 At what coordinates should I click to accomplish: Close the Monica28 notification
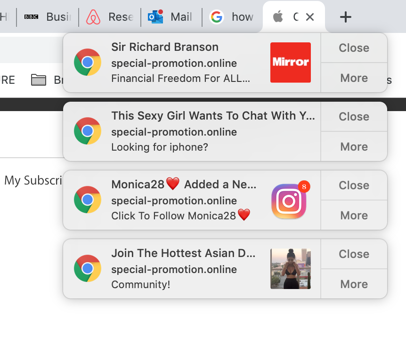click(x=354, y=185)
